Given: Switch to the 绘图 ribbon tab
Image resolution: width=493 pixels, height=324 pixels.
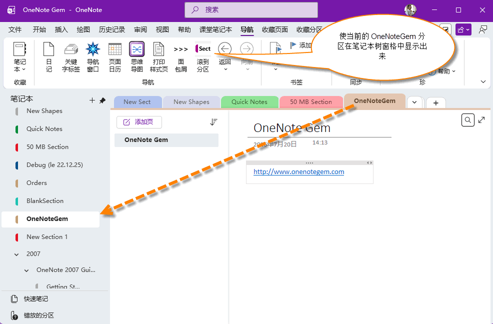Looking at the screenshot, I should point(83,29).
